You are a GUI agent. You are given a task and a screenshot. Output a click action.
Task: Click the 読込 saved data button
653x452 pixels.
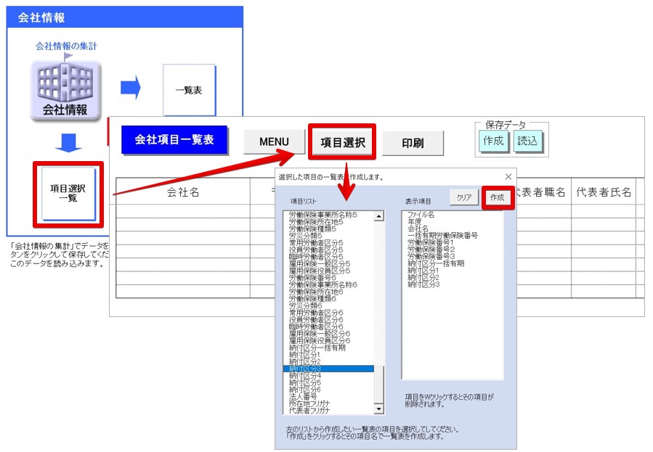tap(527, 141)
